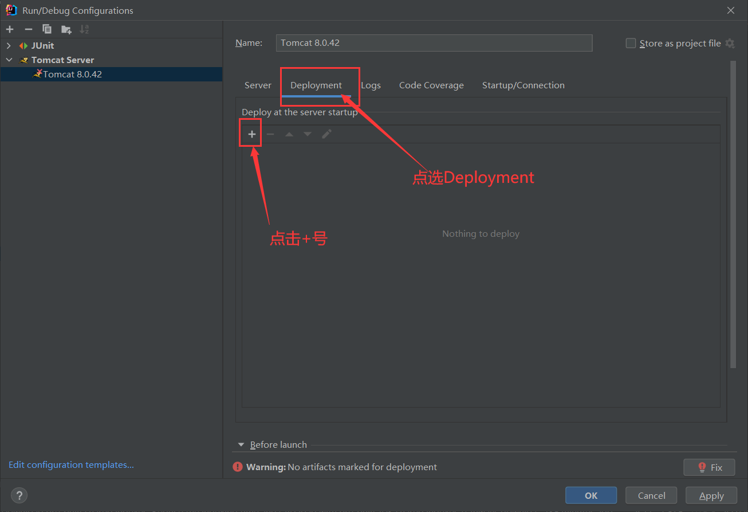Click the IntelliJ icon in the title bar
Image resolution: width=748 pixels, height=512 pixels.
(x=11, y=10)
